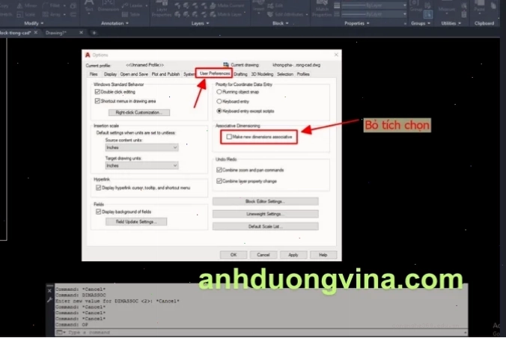506x338 pixels.
Task: Open the User Preferences tab
Action: coord(214,73)
